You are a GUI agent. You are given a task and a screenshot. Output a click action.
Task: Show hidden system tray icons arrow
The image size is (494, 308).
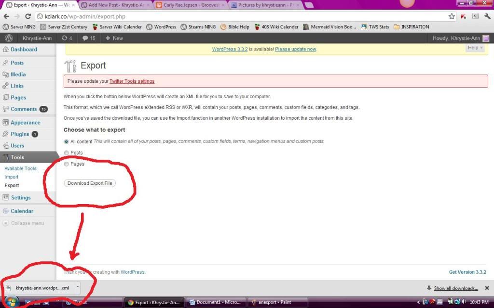tap(418, 302)
